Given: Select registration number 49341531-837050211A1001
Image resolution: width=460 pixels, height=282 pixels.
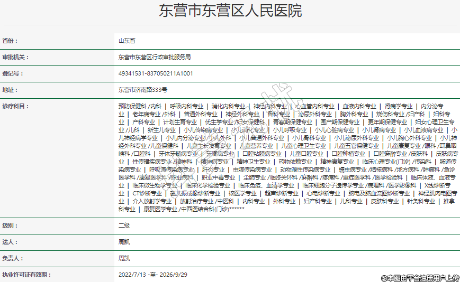Looking at the screenshot, I should [x=156, y=73].
